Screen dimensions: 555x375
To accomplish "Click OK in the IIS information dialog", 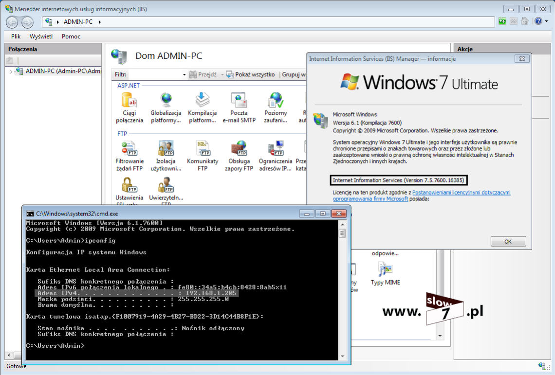I will click(508, 241).
